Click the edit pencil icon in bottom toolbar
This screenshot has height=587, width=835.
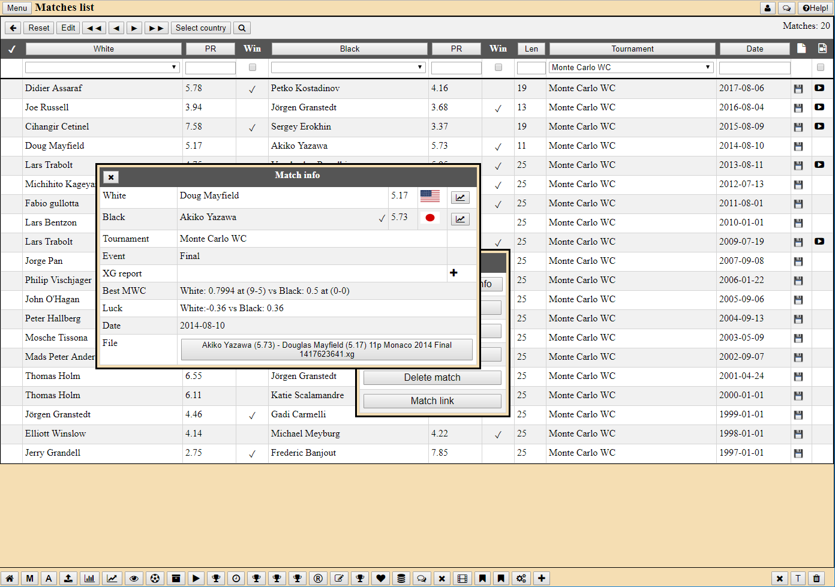point(339,579)
